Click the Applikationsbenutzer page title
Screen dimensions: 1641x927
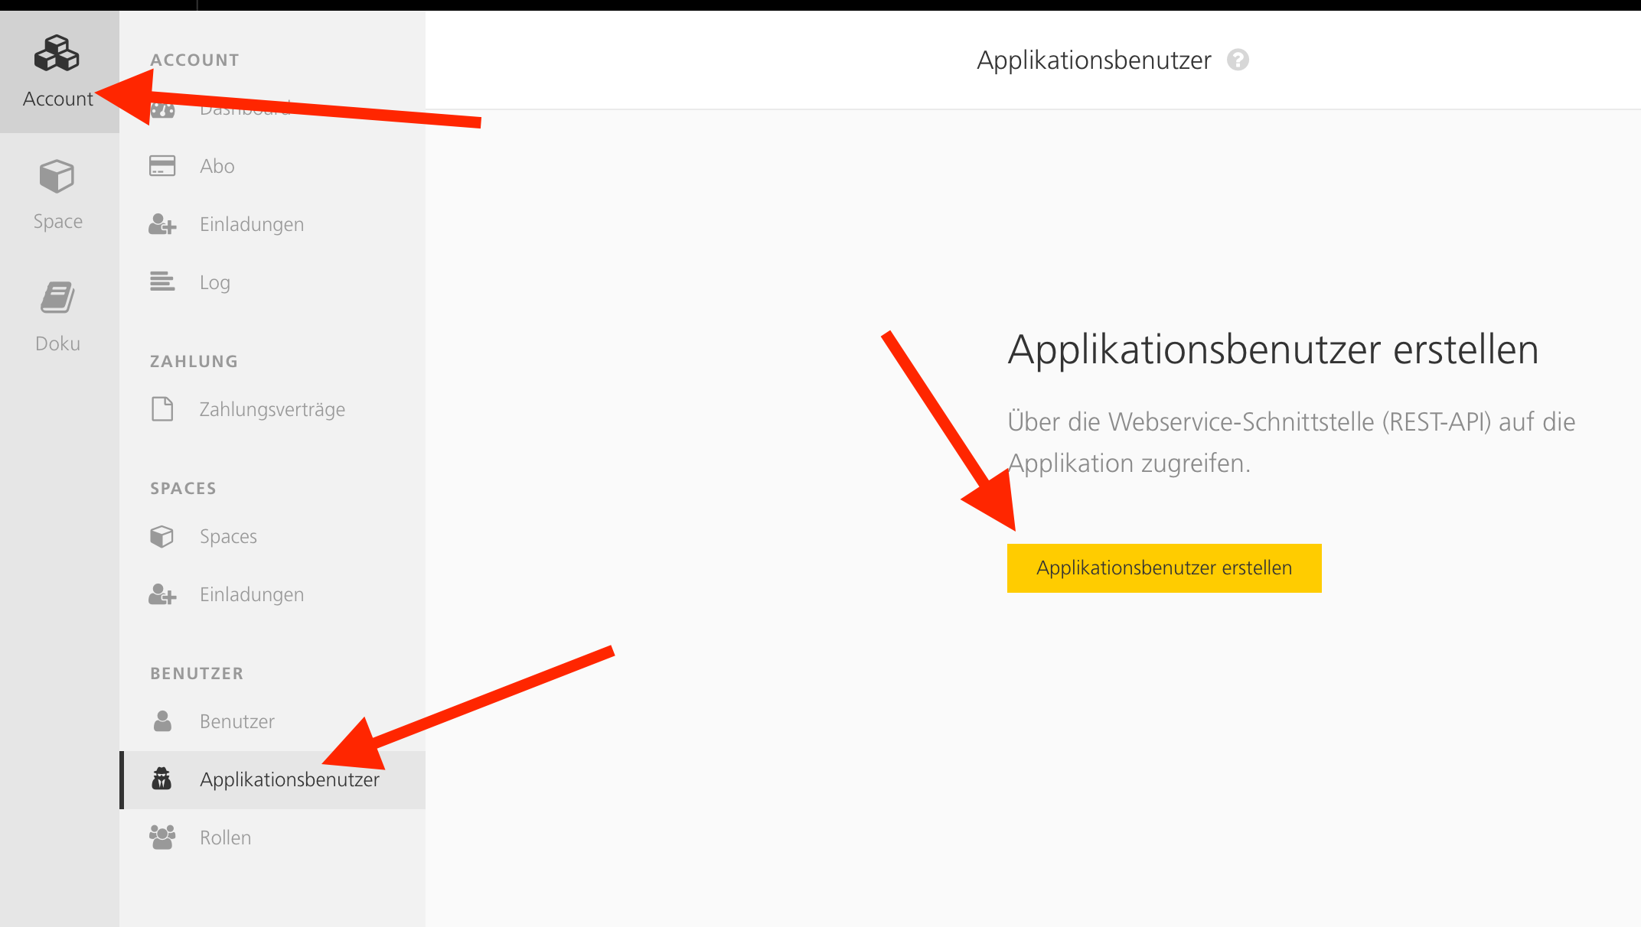(1094, 60)
